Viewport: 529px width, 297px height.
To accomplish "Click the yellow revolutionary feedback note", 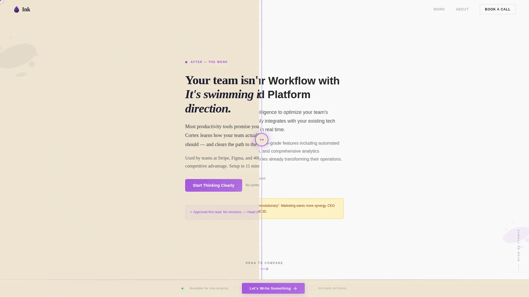I will 301,208.
